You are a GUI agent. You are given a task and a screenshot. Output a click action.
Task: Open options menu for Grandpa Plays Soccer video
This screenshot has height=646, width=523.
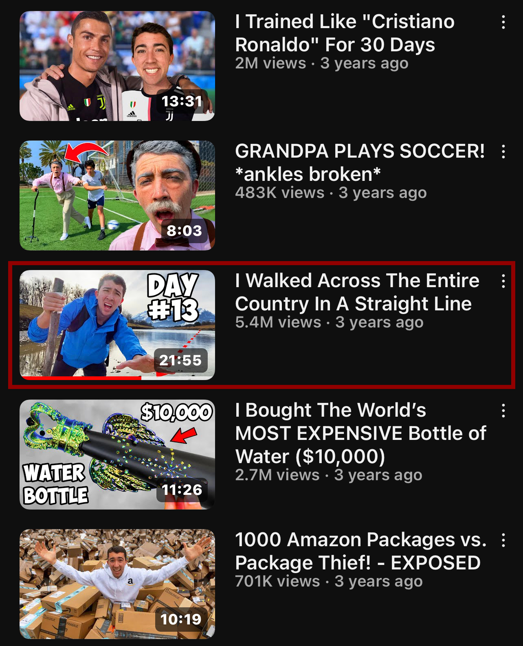coord(503,152)
